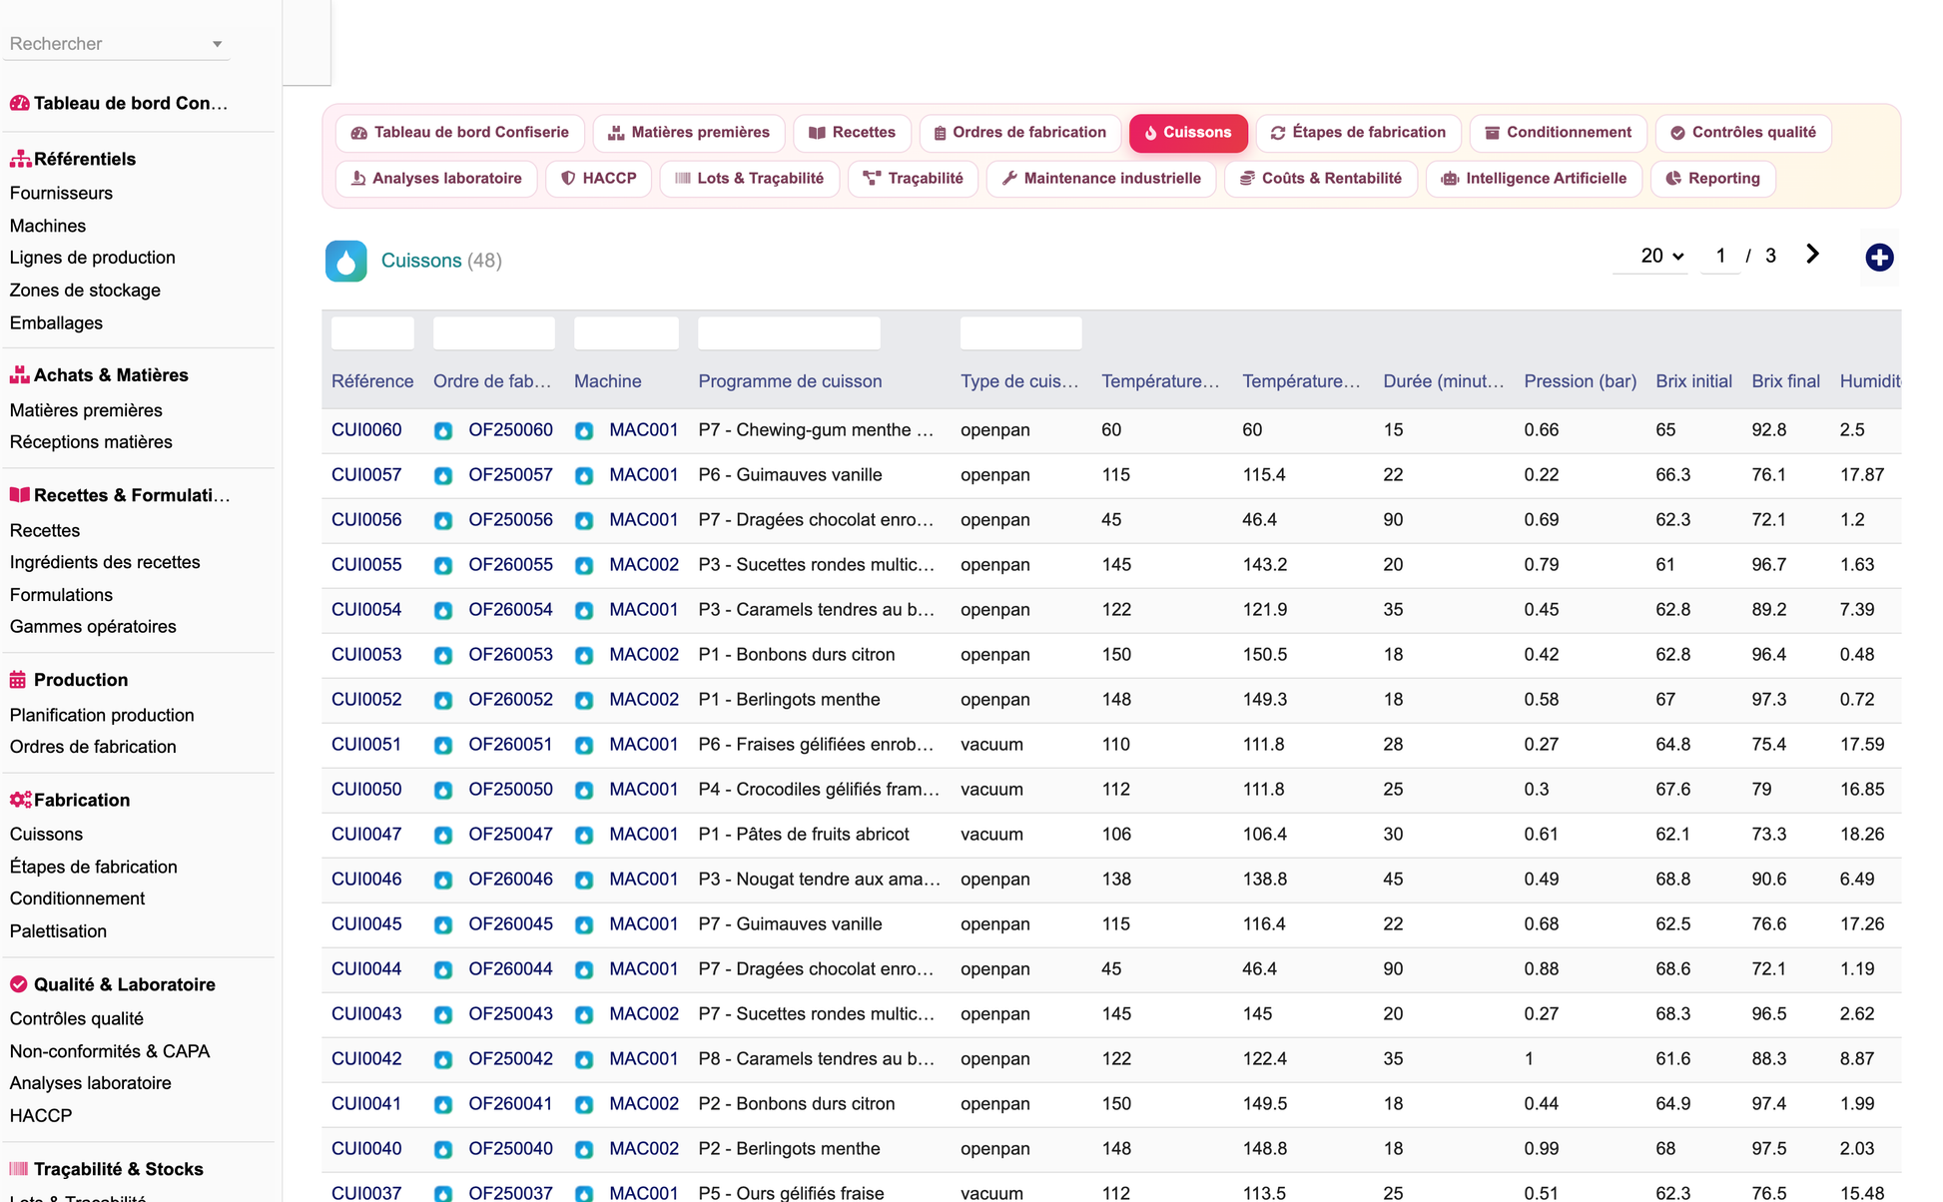Open the Reporting tab
The image size is (1943, 1202).
pos(1712,179)
